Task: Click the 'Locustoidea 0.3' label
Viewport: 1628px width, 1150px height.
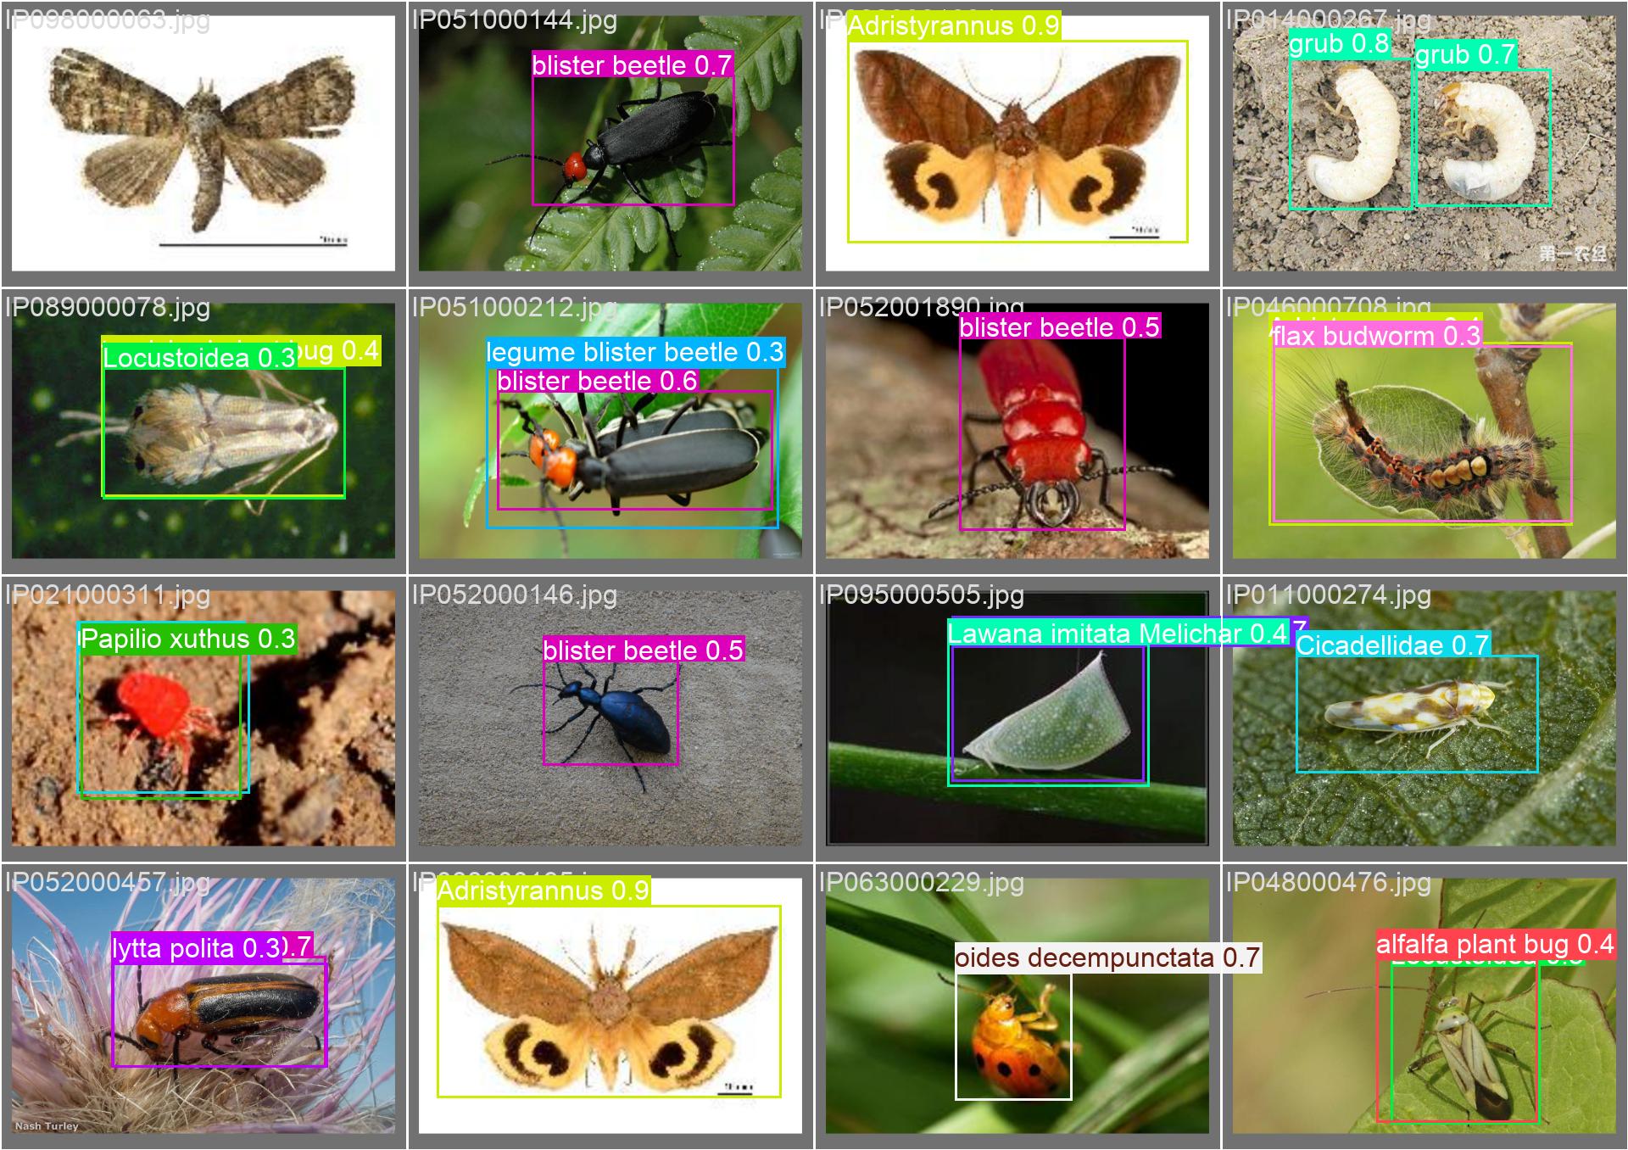Action: pyautogui.click(x=199, y=357)
